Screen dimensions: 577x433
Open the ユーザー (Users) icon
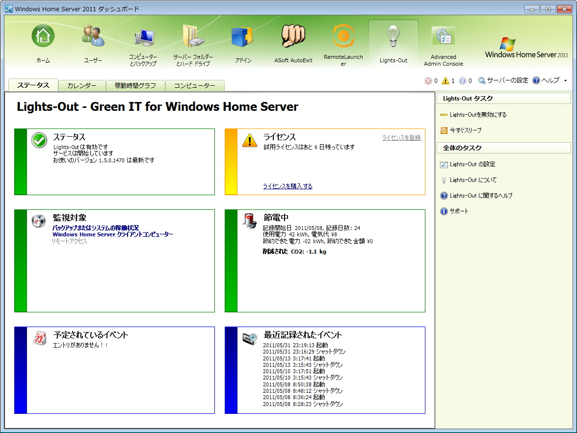tap(93, 36)
